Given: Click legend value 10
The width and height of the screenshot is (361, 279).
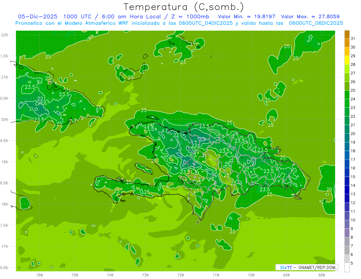Looking at the screenshot, I should pos(353,220).
